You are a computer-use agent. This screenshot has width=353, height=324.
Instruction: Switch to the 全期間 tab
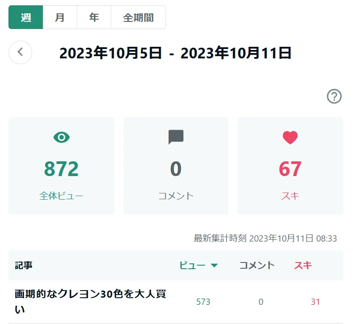pyautogui.click(x=138, y=17)
